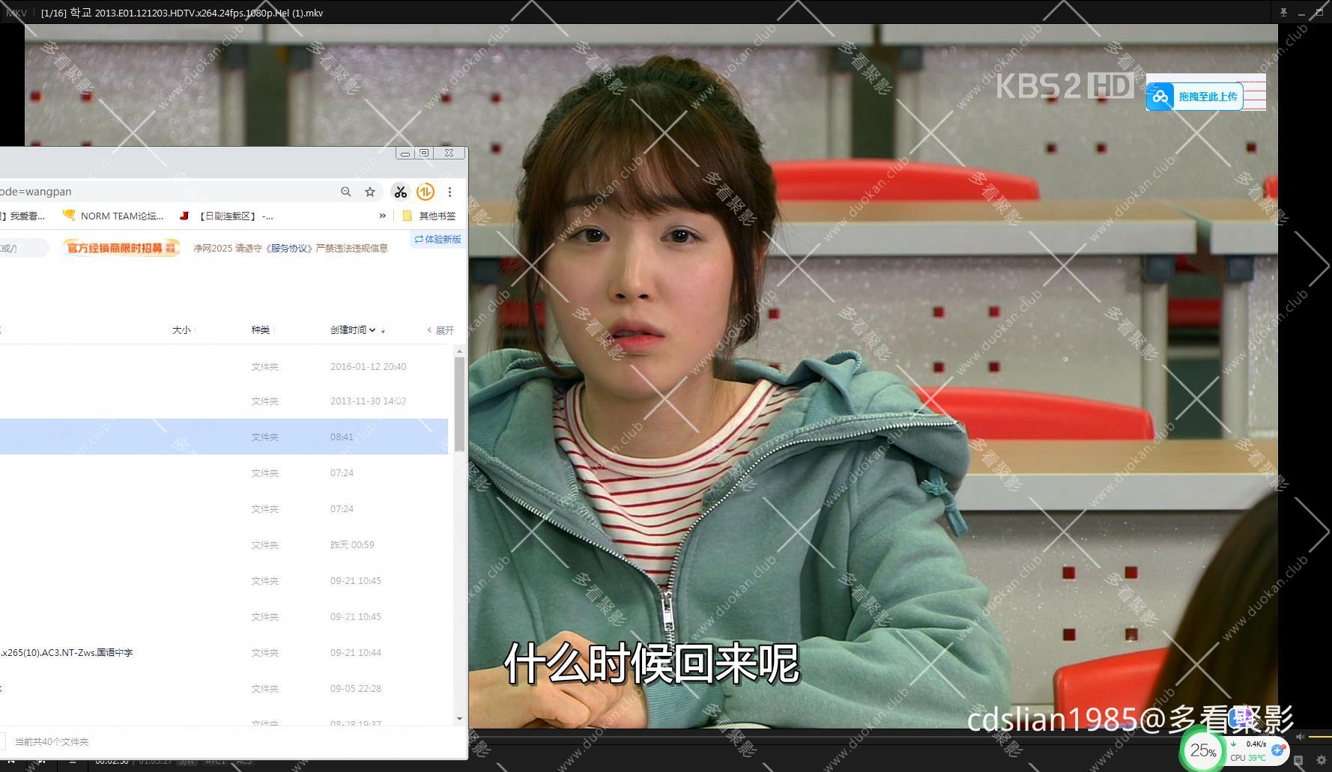Bookmark this page using the star icon
This screenshot has height=772, width=1332.
pyautogui.click(x=369, y=192)
